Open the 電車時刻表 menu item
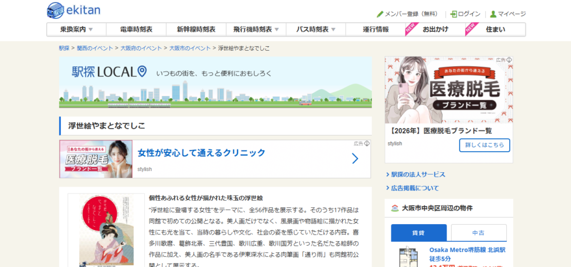This screenshot has height=267, width=571. click(x=136, y=30)
